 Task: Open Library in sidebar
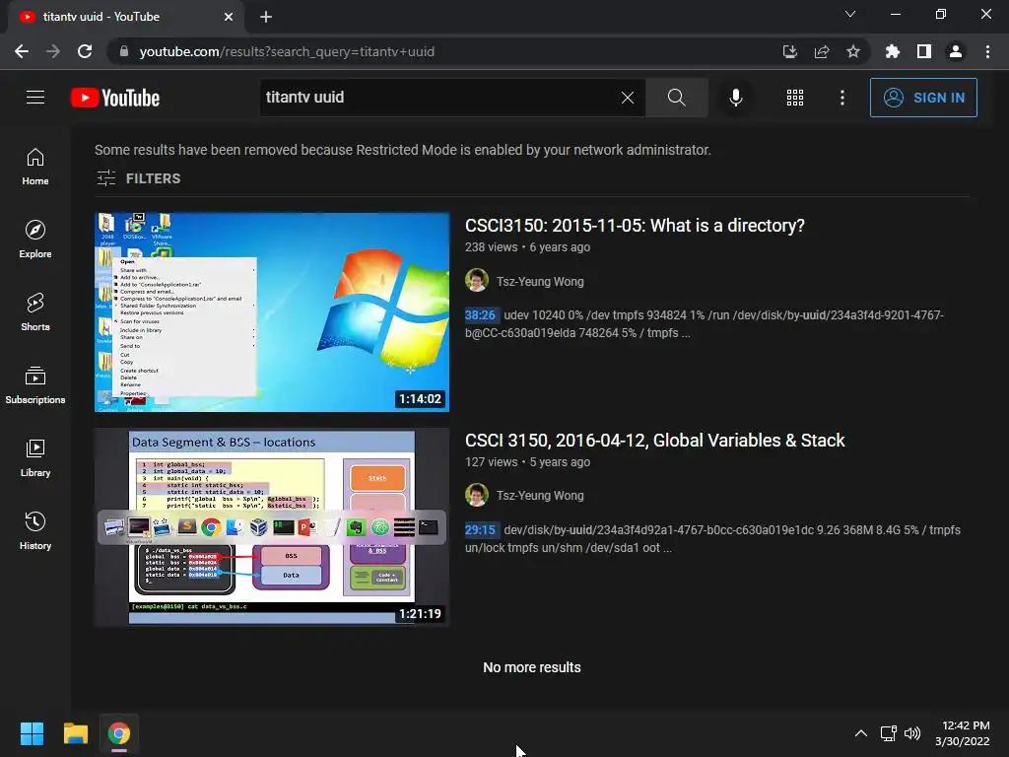coord(35,457)
